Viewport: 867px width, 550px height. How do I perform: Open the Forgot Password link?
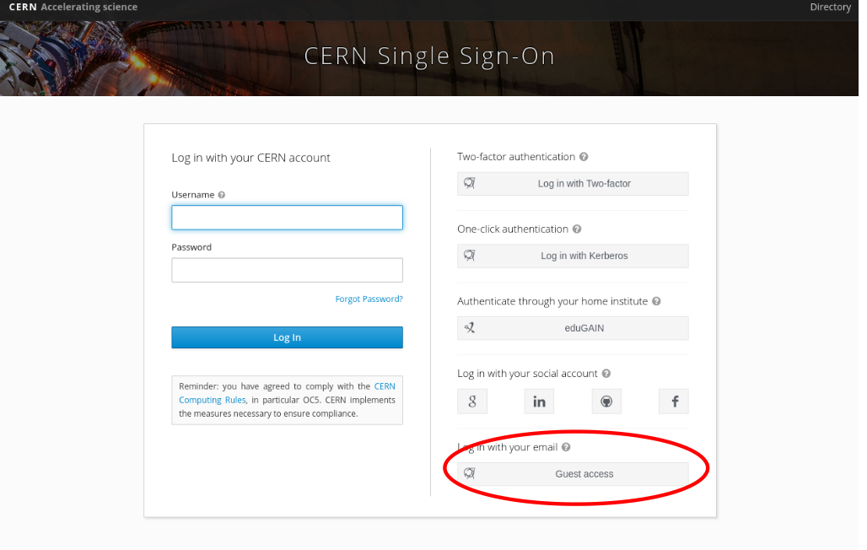pyautogui.click(x=369, y=299)
